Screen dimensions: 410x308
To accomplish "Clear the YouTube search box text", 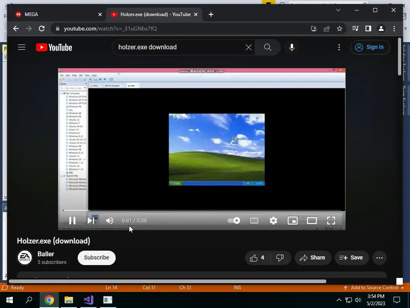I will pos(248,47).
